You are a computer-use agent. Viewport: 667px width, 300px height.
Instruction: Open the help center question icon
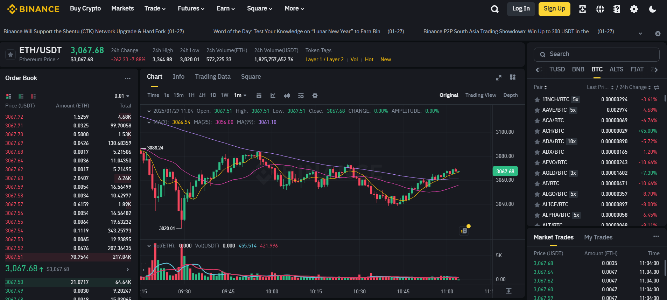click(617, 9)
